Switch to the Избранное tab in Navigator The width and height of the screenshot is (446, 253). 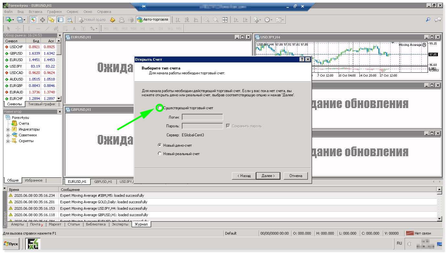point(34,180)
